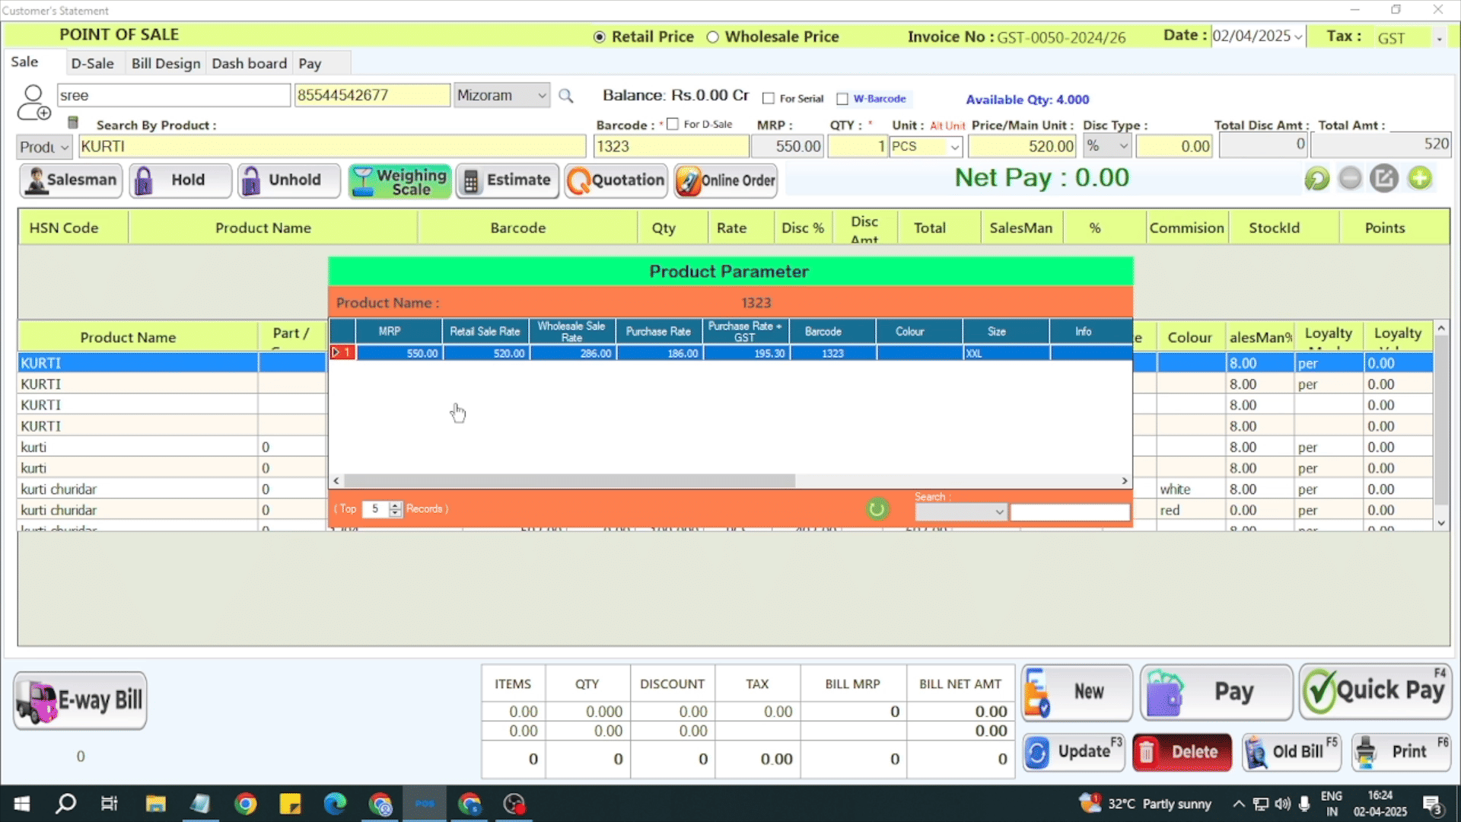Click the green plus add item icon
The height and width of the screenshot is (822, 1461).
point(1420,179)
